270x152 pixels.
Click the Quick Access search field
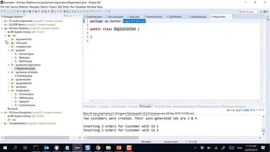pos(248,11)
